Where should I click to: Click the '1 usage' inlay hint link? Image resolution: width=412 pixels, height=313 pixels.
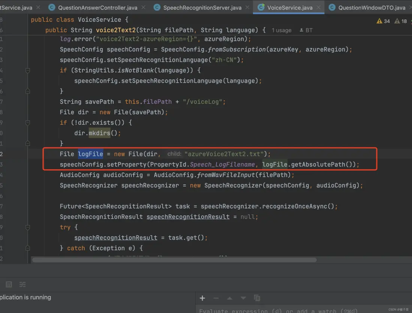click(281, 30)
